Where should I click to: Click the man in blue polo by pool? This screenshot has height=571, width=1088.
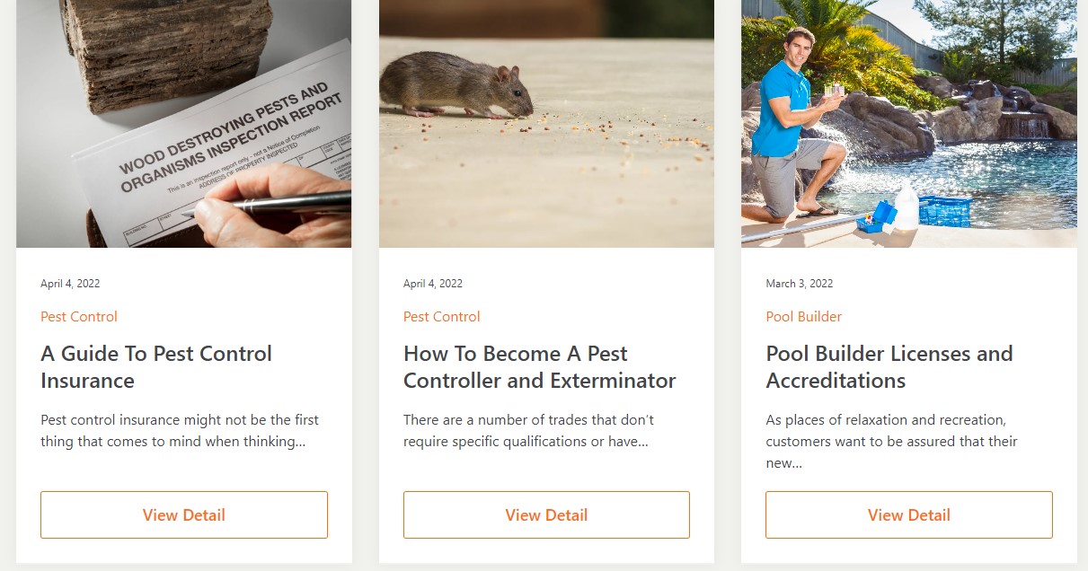(794, 126)
